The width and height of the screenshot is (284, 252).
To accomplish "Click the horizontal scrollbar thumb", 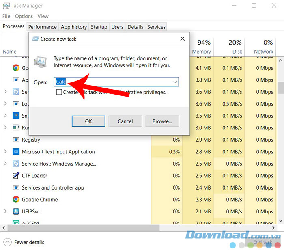I will 83,228.
